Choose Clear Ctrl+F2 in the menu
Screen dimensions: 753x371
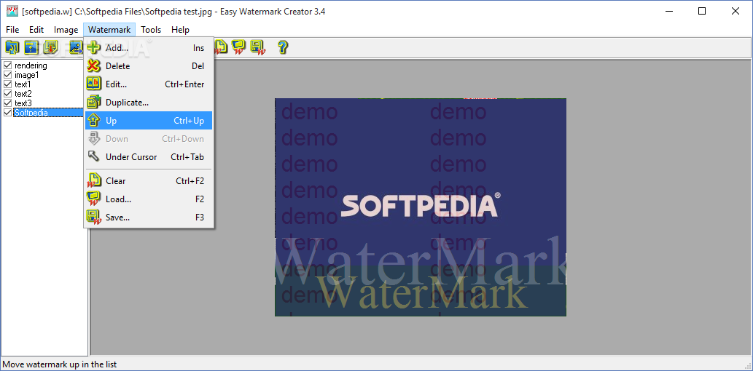149,181
